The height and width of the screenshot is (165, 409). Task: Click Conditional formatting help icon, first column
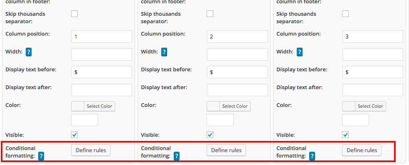(x=41, y=156)
